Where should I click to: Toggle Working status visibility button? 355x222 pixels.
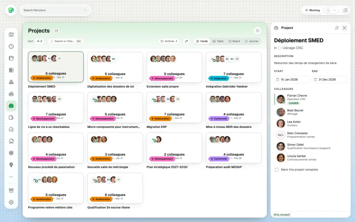[312, 10]
